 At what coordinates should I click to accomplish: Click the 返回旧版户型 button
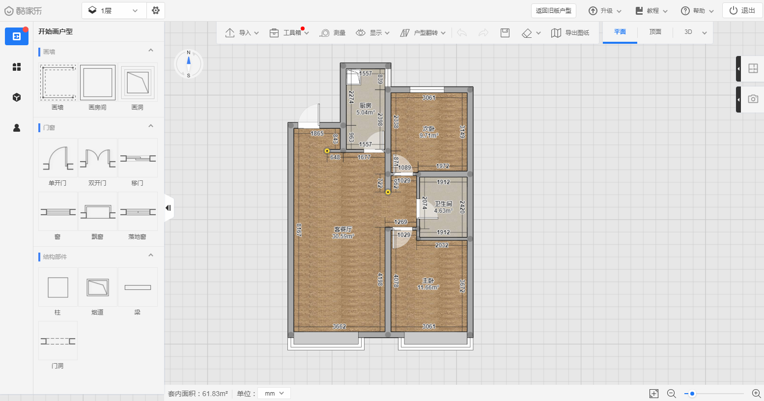[553, 10]
